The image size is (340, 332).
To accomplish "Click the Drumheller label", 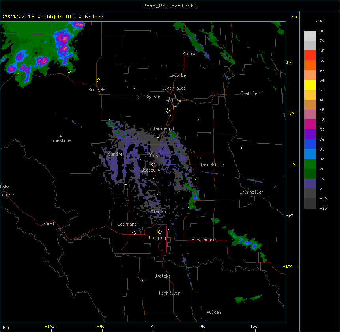I will [252, 192].
